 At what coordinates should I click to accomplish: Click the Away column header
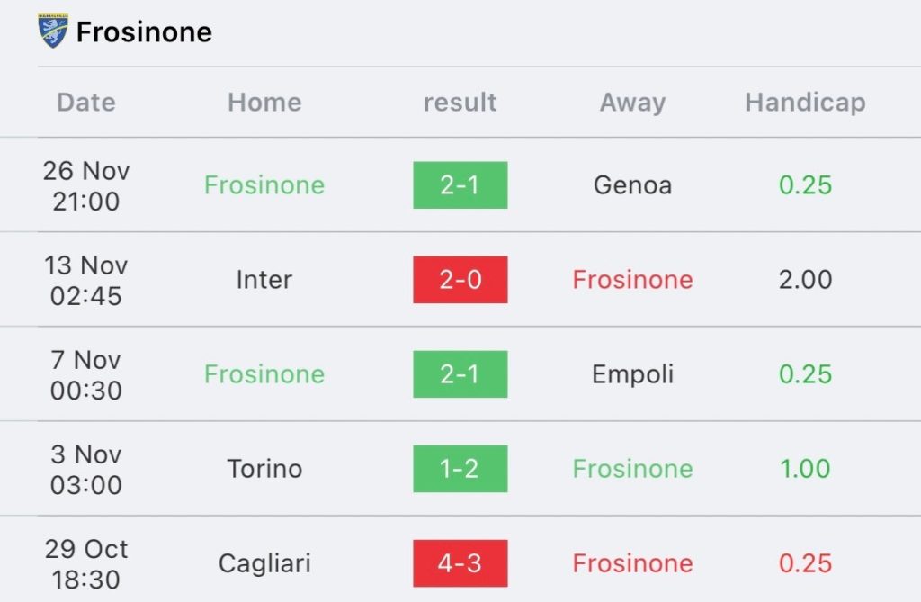[x=632, y=103]
